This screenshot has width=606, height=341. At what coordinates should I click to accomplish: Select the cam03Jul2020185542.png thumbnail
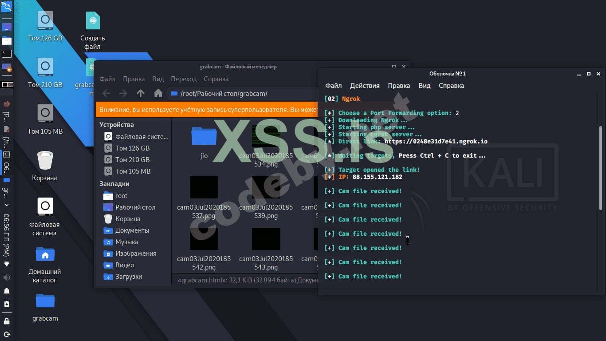(204, 250)
